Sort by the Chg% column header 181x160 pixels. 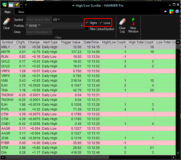point(21,42)
